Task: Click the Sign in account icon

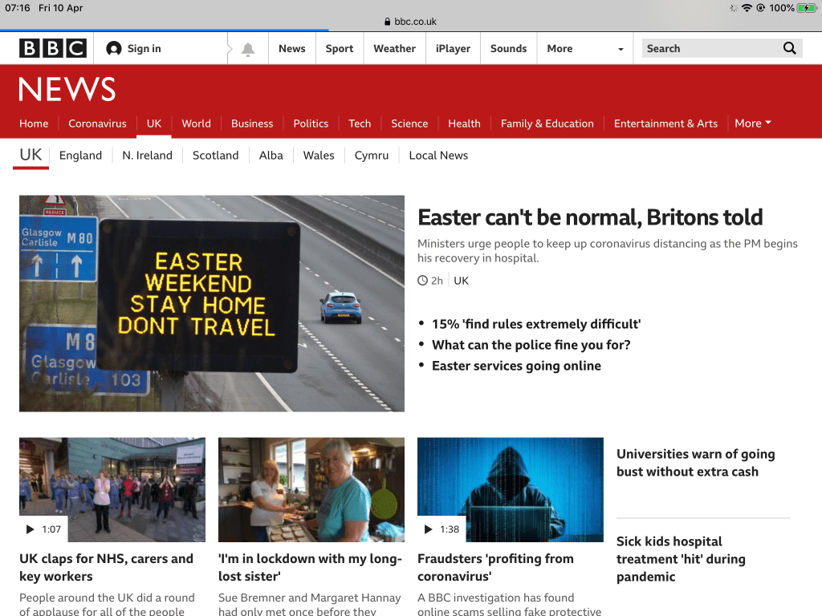Action: 114,48
